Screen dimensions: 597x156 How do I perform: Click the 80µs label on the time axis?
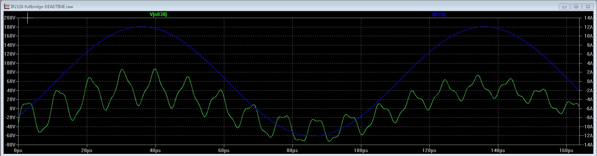[292, 150]
